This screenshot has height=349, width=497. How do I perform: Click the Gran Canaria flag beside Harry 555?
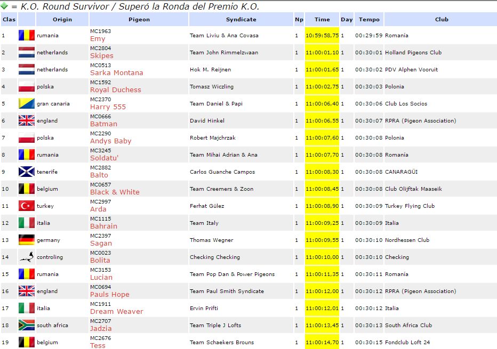pyautogui.click(x=27, y=103)
